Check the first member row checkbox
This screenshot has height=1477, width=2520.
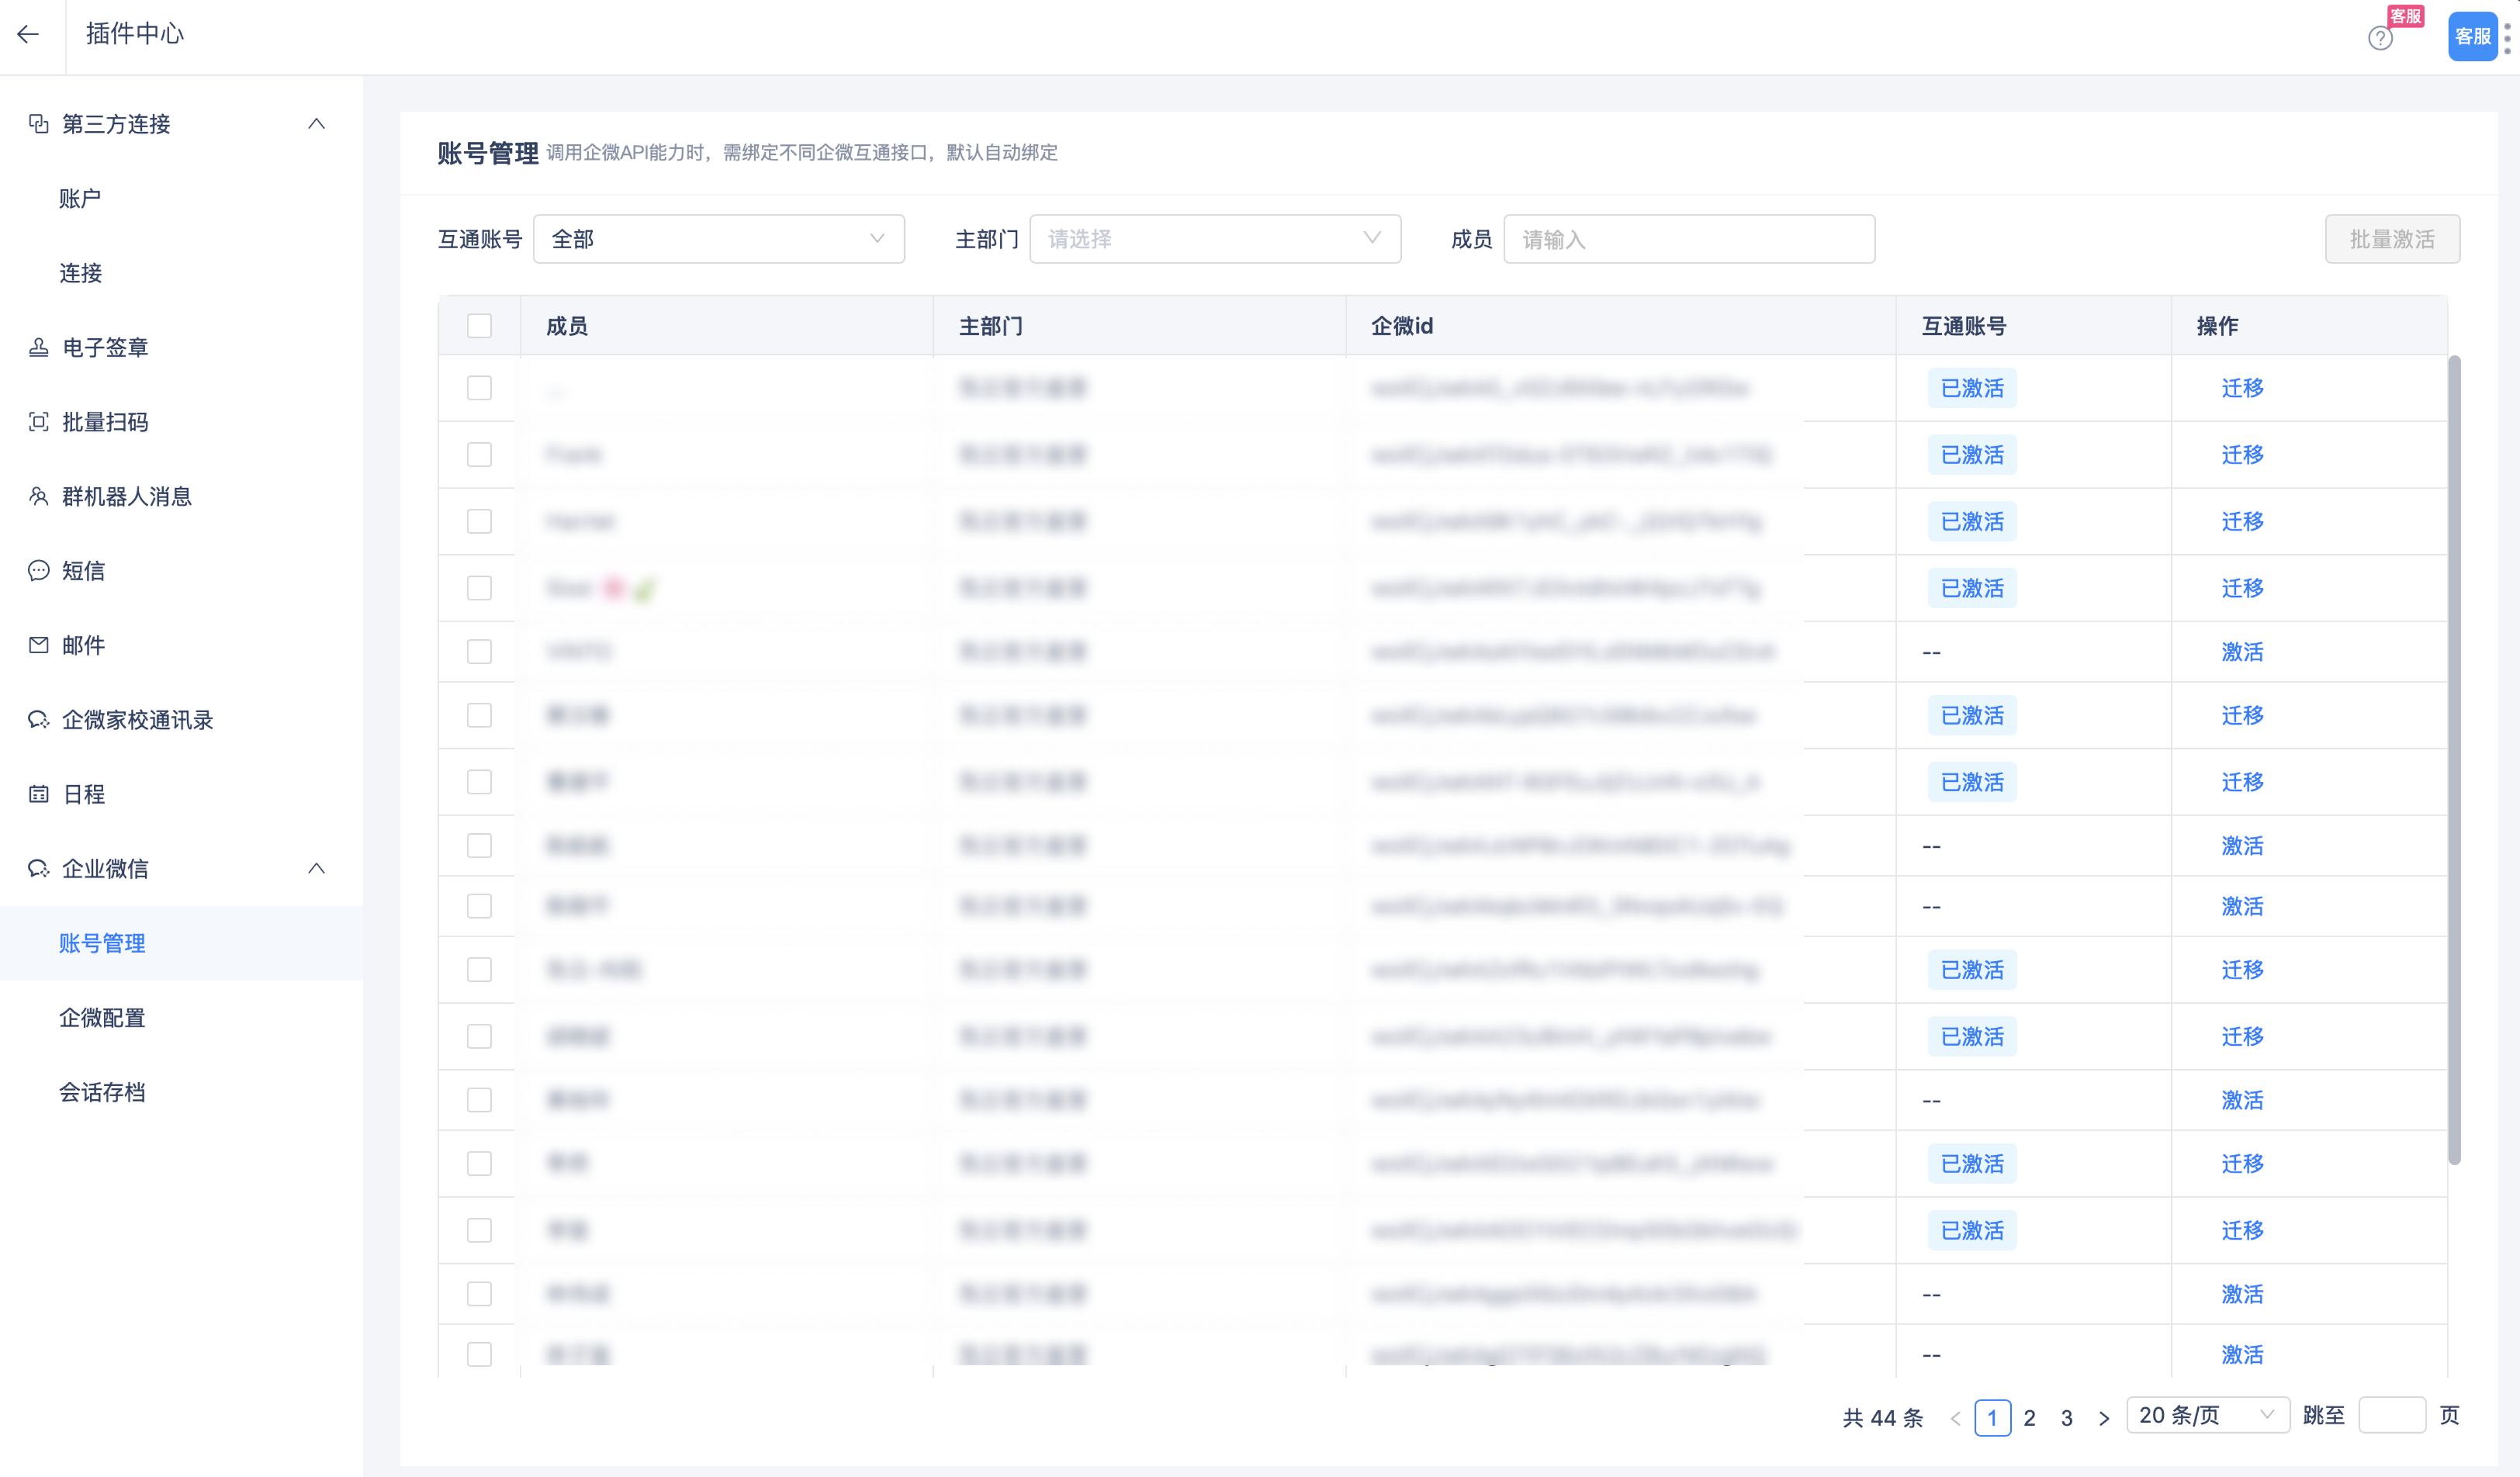pos(479,388)
